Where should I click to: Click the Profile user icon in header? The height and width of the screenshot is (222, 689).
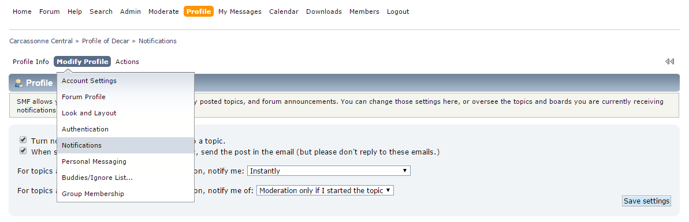[19, 83]
